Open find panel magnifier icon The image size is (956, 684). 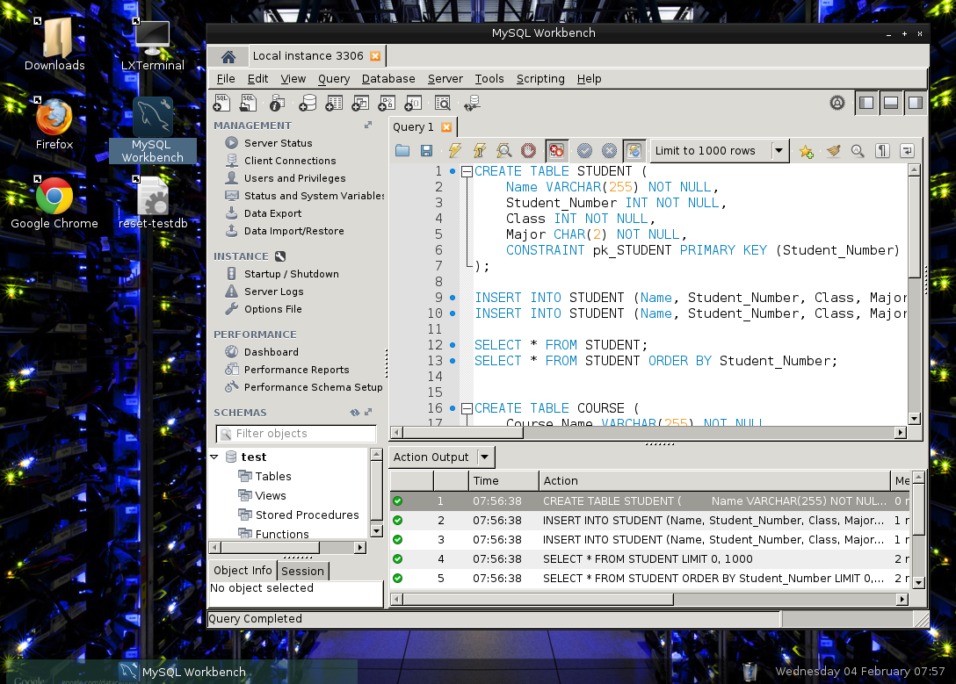(x=858, y=150)
